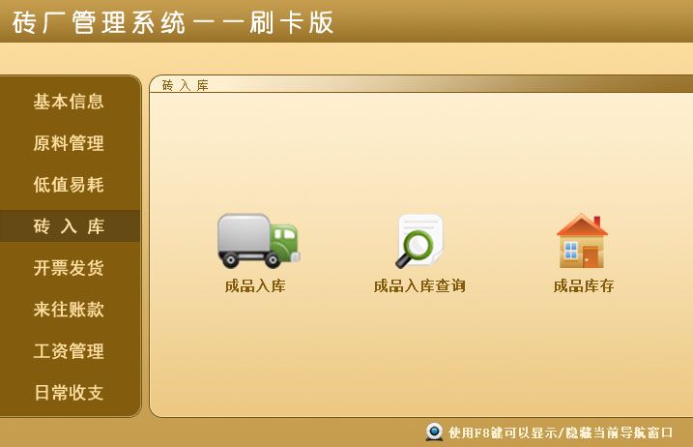Click the house icon for 成品库存
Screen dimensions: 693x447
(582, 241)
